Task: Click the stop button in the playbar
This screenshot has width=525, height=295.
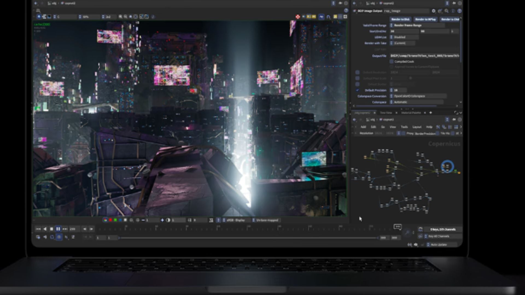Action: click(x=51, y=229)
